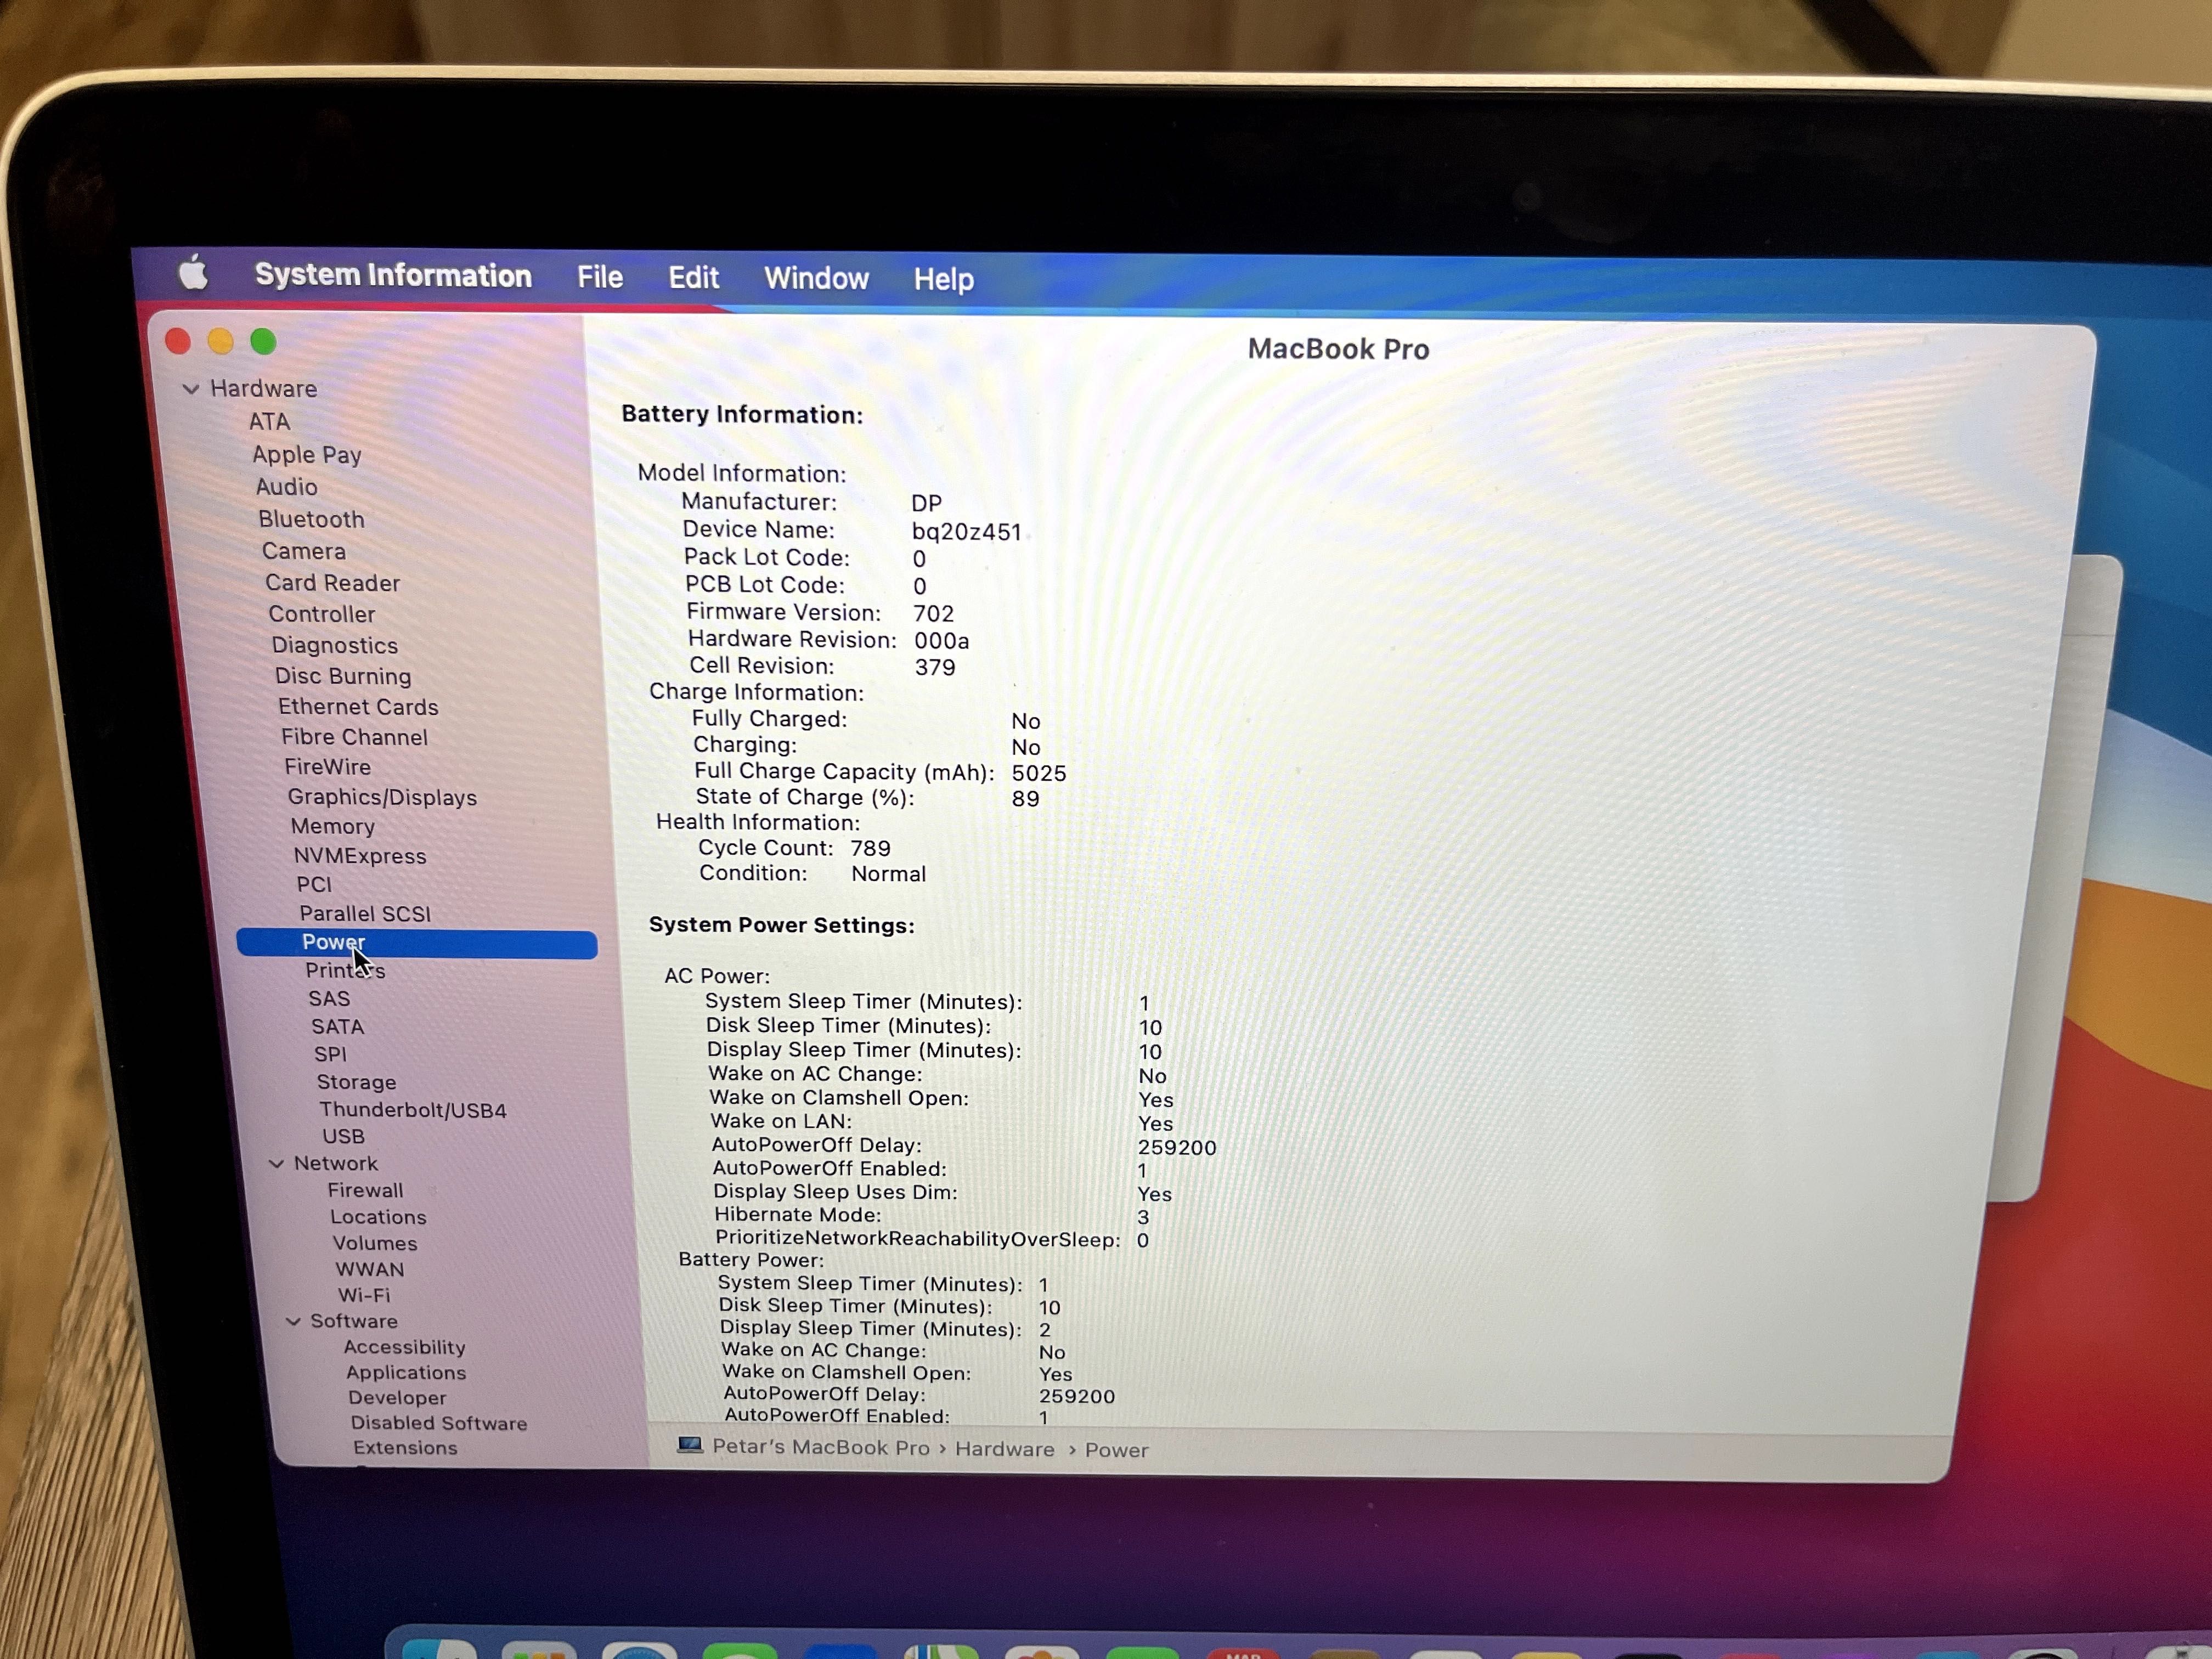Click the green zoom window button
2212x1659 pixels.
[x=263, y=342]
